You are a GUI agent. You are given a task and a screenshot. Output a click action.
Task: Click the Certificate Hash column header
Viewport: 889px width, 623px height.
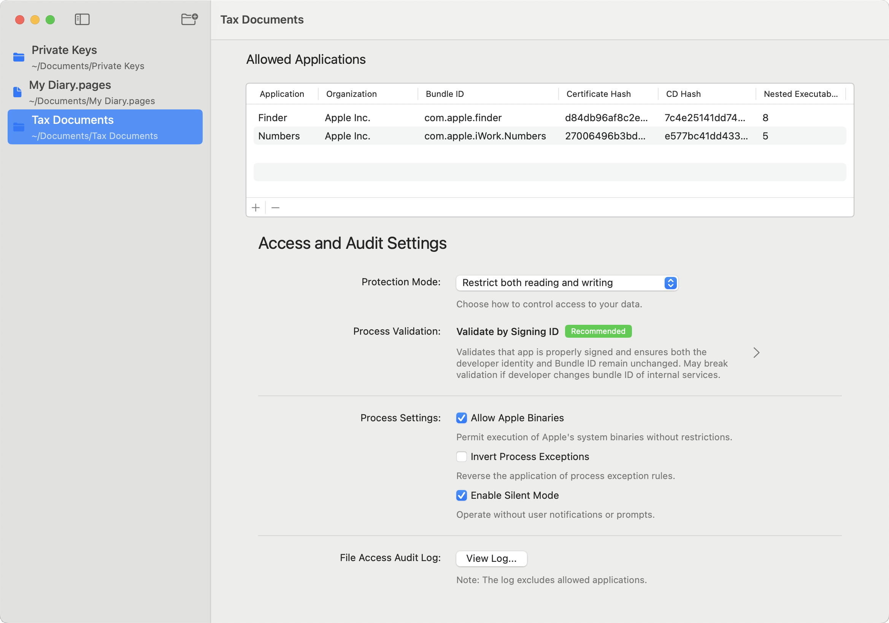point(598,94)
